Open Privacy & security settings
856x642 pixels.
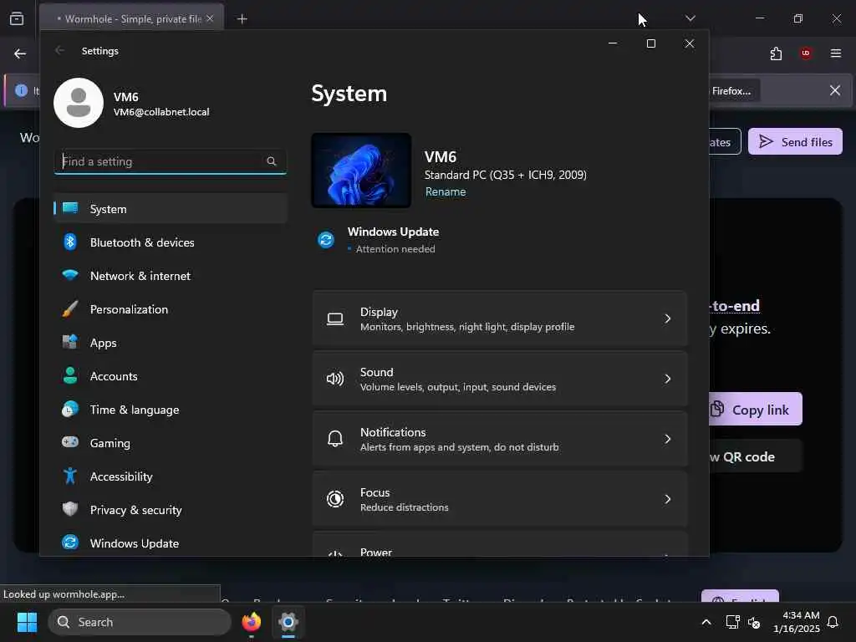171,510
